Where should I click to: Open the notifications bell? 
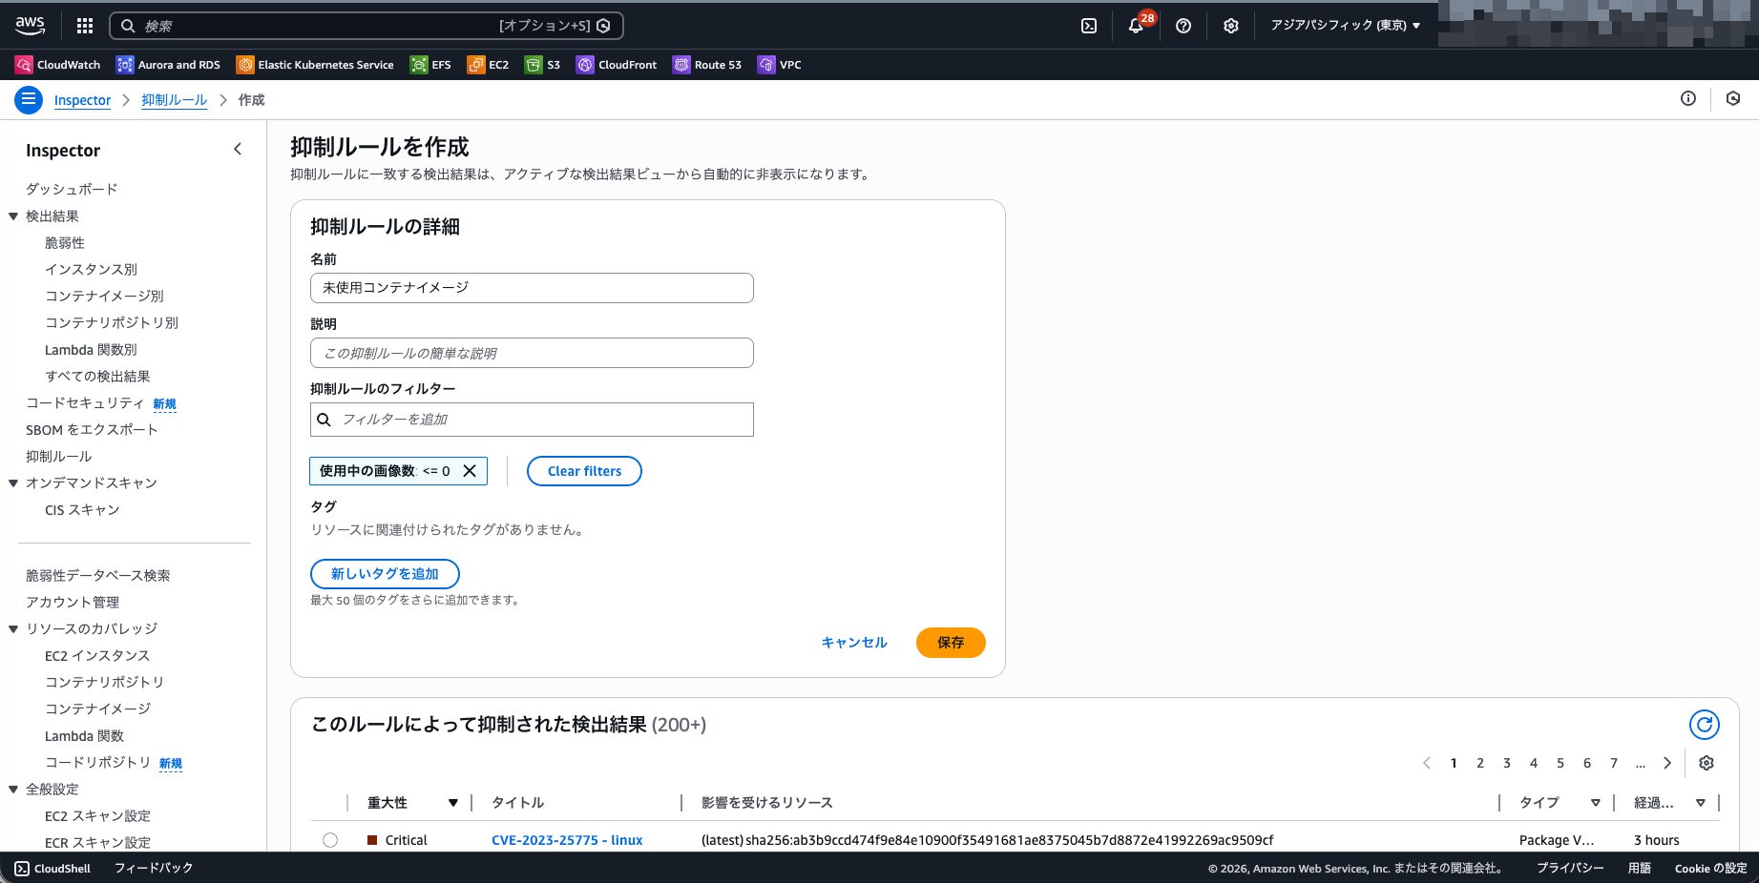point(1136,26)
